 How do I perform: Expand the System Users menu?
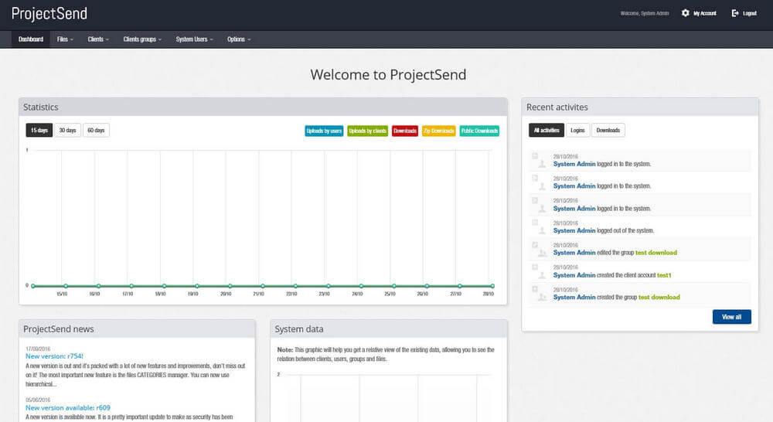194,39
